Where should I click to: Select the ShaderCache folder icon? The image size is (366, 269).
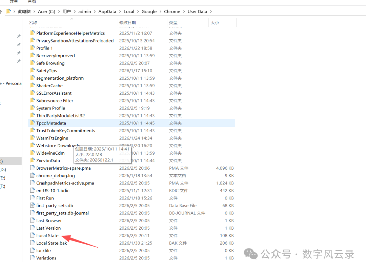tap(32, 85)
